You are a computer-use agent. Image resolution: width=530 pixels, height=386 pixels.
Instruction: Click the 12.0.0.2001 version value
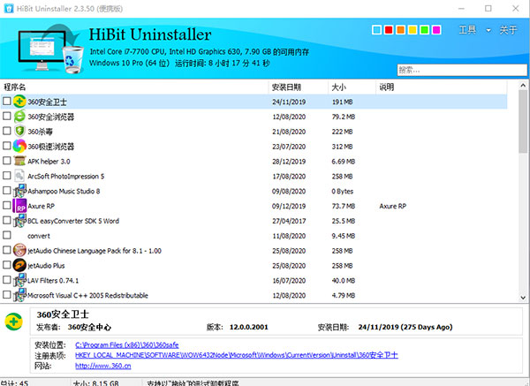pyautogui.click(x=249, y=327)
